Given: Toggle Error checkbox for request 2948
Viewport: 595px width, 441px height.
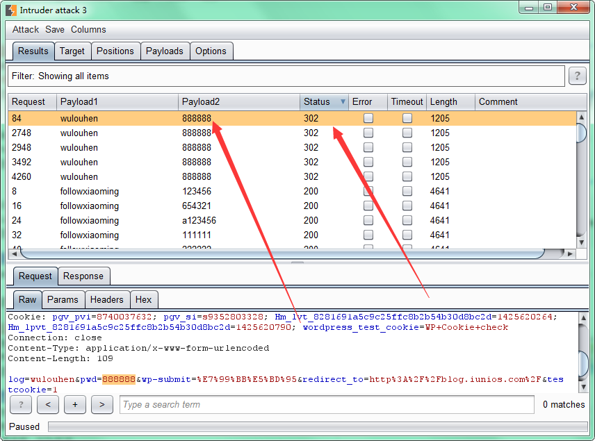Looking at the screenshot, I should coord(368,147).
